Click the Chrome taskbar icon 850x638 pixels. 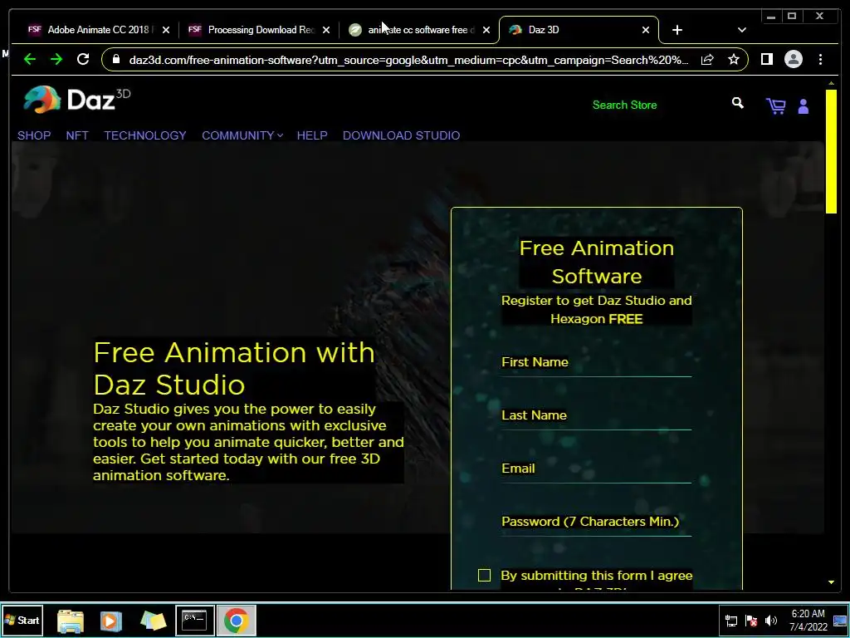coord(236,620)
